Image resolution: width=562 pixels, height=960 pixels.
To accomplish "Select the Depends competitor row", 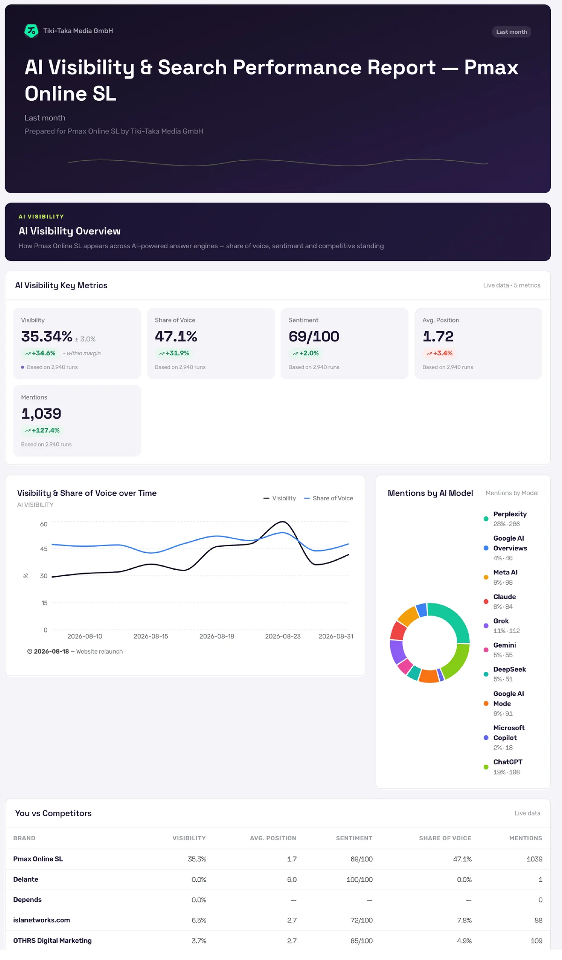I will click(x=278, y=900).
